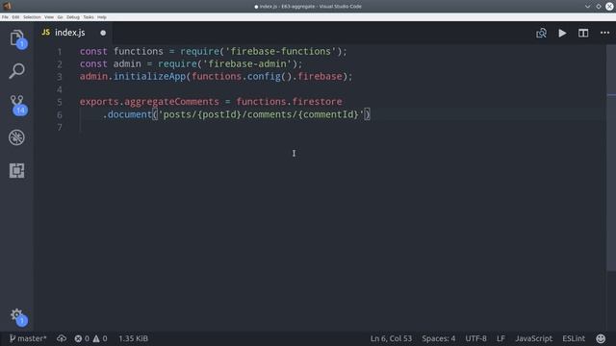Click line number 1 in the gutter
The image size is (616, 346).
[x=60, y=52]
